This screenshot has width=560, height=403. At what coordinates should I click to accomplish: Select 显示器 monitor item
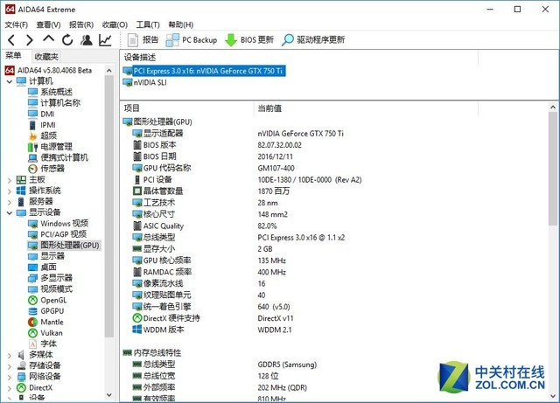[x=46, y=256]
